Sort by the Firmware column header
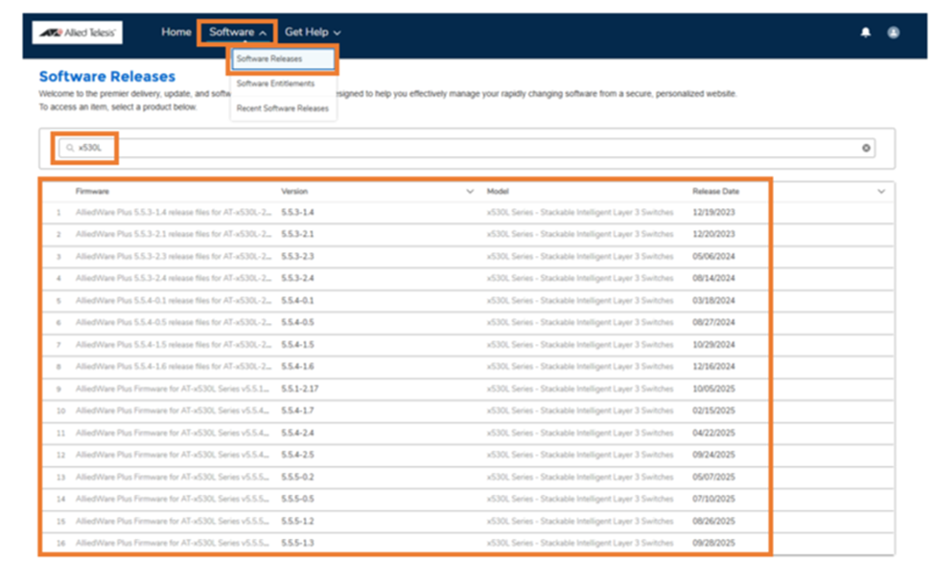Screen dimensions: 935x583 click(92, 192)
